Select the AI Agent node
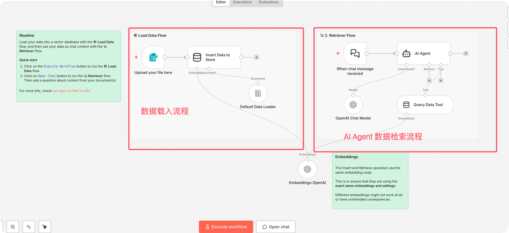 [423, 54]
